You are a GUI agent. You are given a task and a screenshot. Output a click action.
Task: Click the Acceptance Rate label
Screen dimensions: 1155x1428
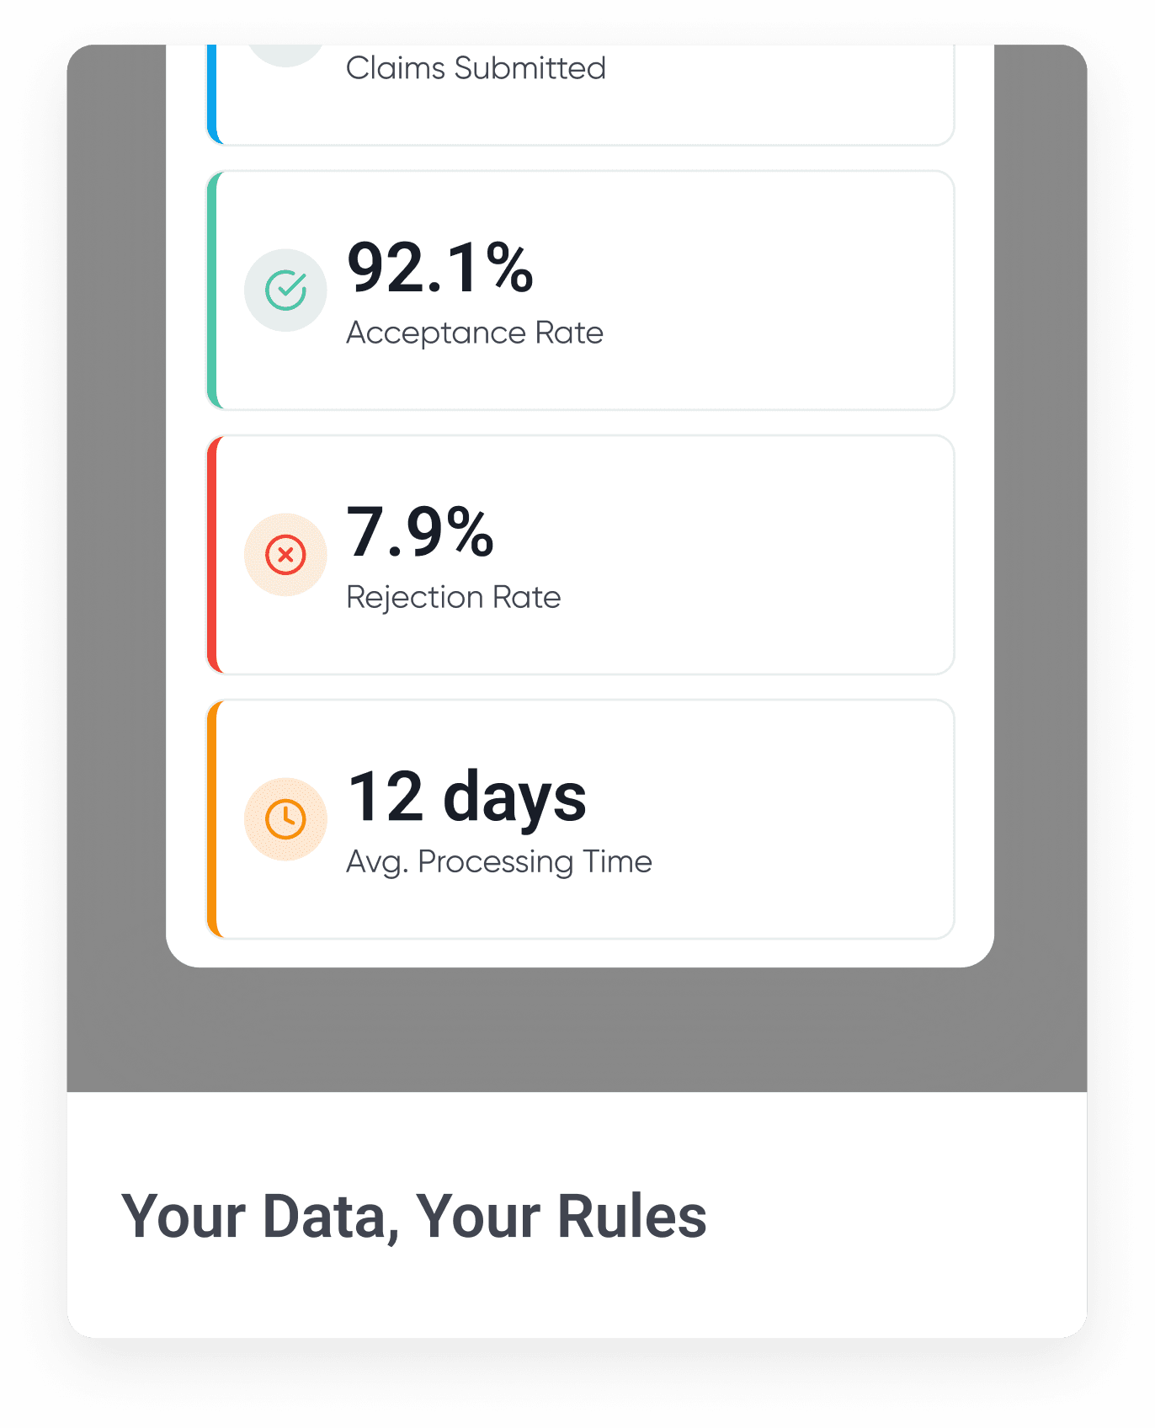click(x=475, y=333)
